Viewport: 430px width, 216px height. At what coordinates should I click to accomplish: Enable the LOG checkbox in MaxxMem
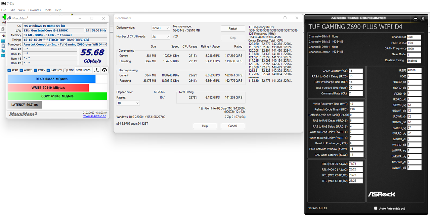[65, 70]
